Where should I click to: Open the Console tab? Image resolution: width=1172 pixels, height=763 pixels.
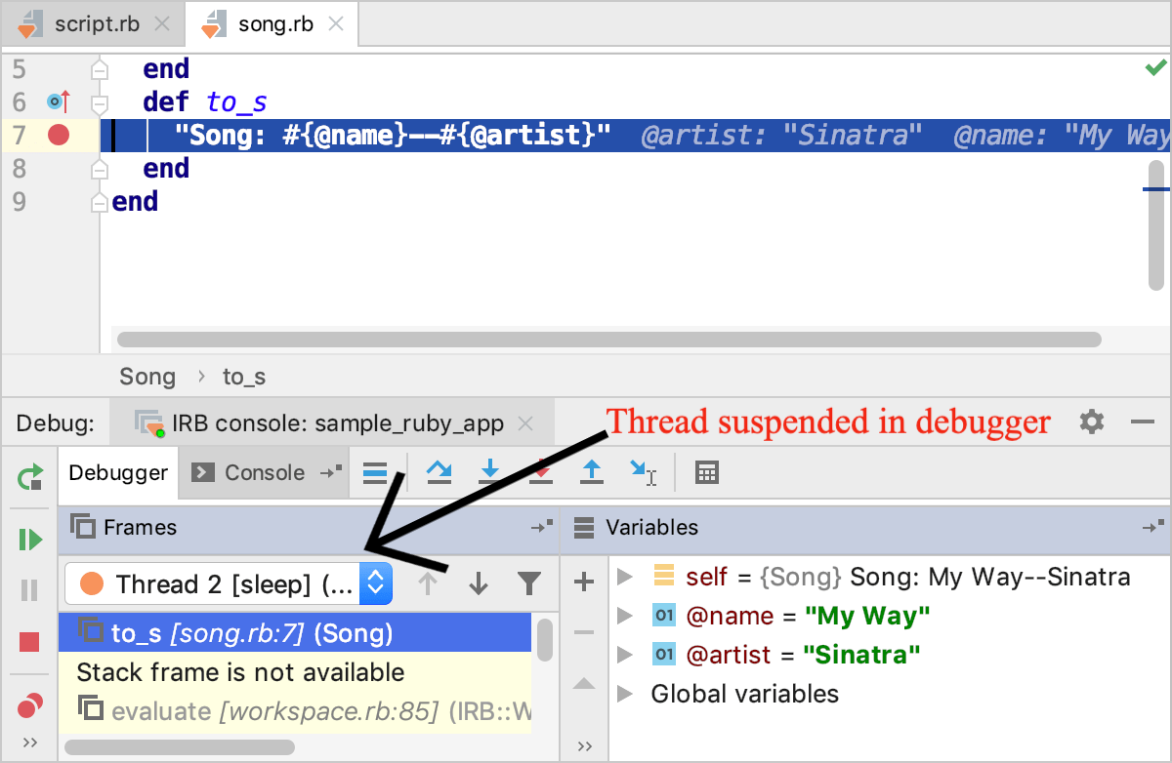click(252, 473)
